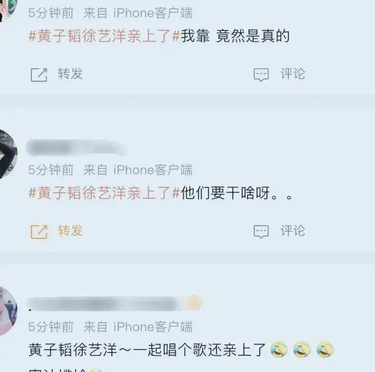Tap the repost icon in first post
375x372 pixels.
click(x=39, y=75)
